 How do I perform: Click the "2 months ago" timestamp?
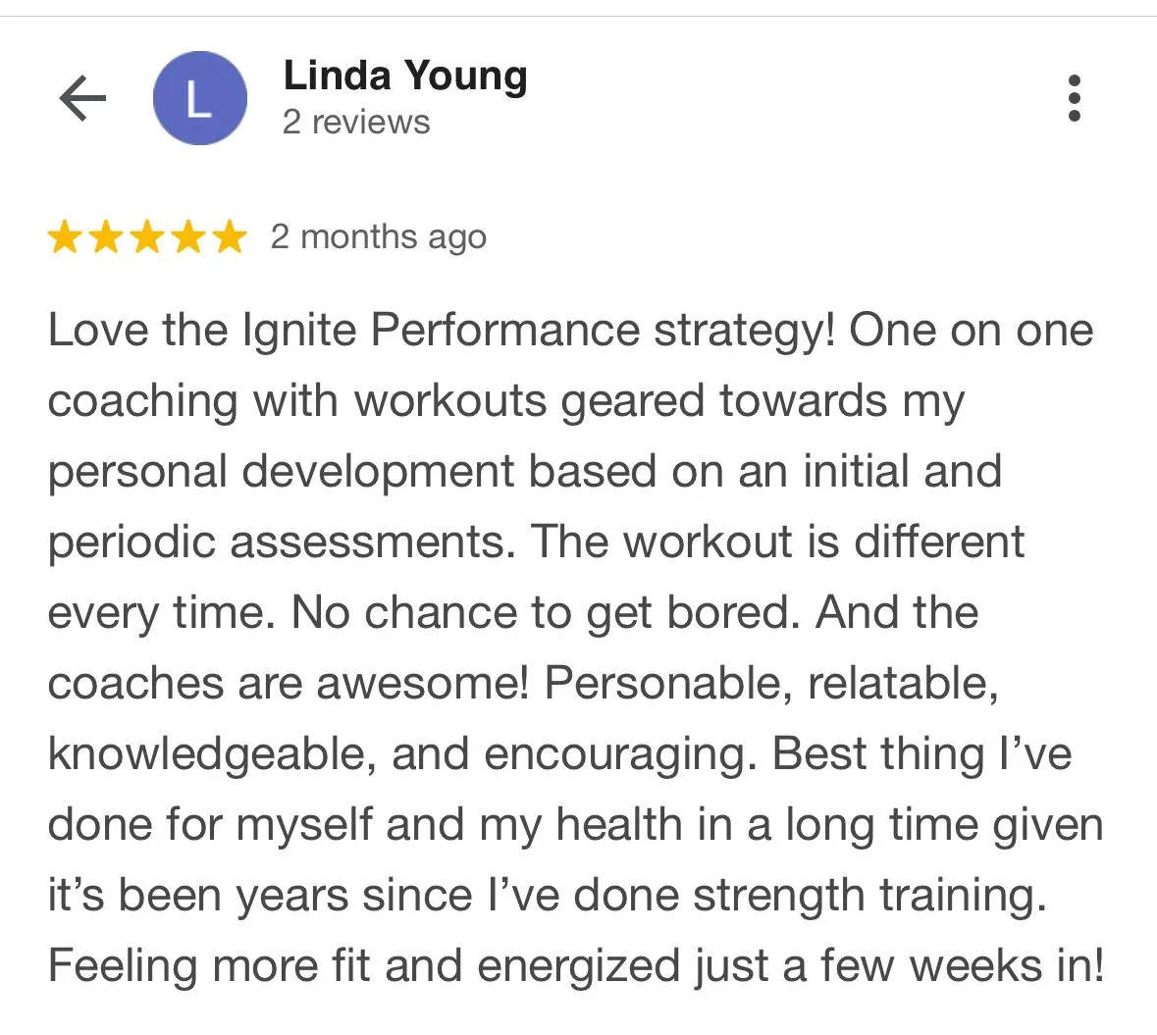(378, 237)
